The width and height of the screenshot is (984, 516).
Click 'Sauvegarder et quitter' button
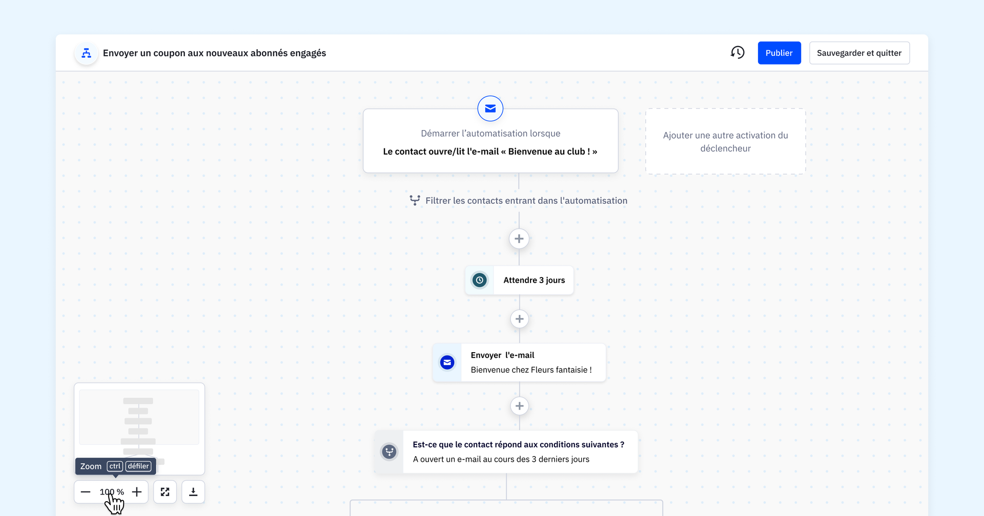[859, 53]
